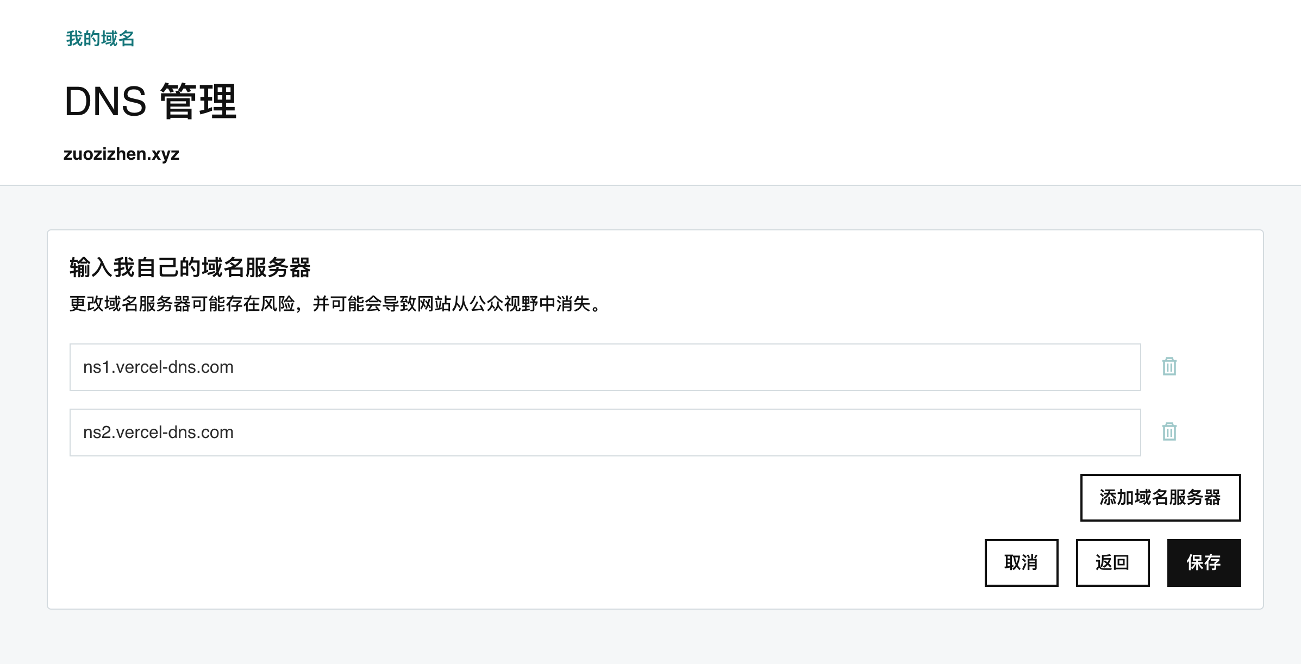Place cursor in the second nameserver box

point(605,432)
